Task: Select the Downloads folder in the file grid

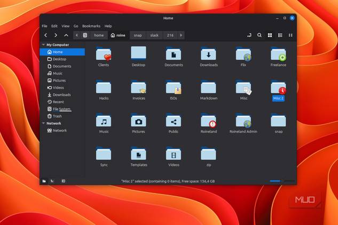Action: 208,57
